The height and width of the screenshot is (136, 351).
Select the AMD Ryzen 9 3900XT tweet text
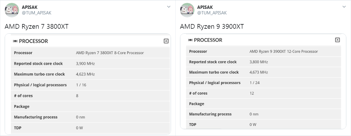[212, 27]
